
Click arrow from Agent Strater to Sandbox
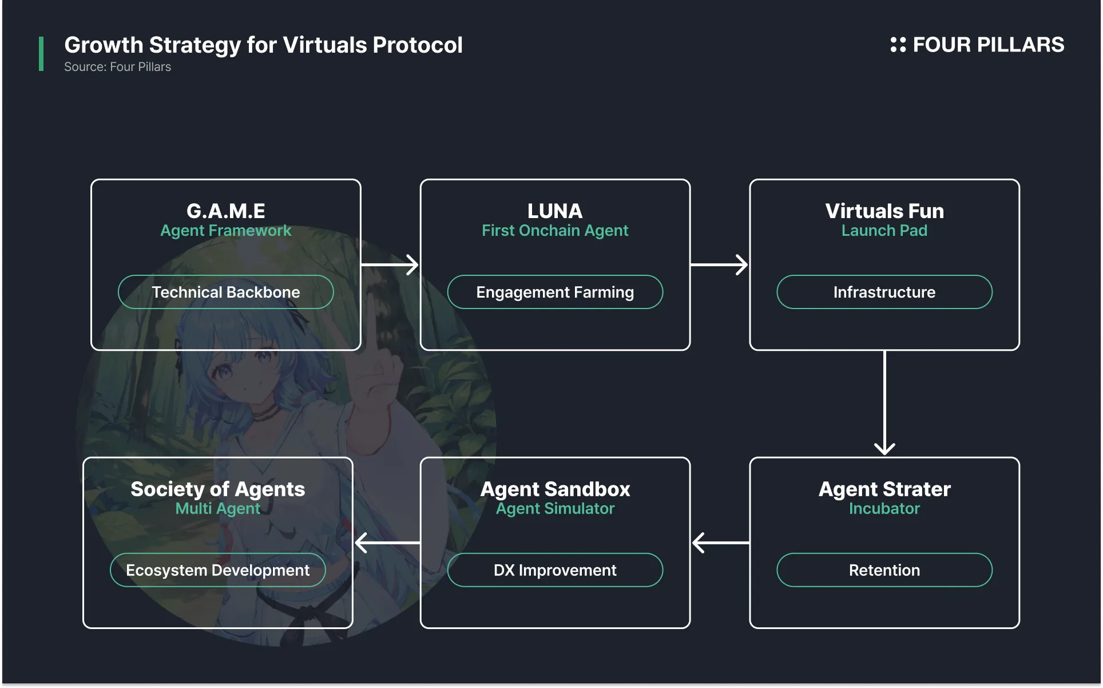tap(720, 542)
